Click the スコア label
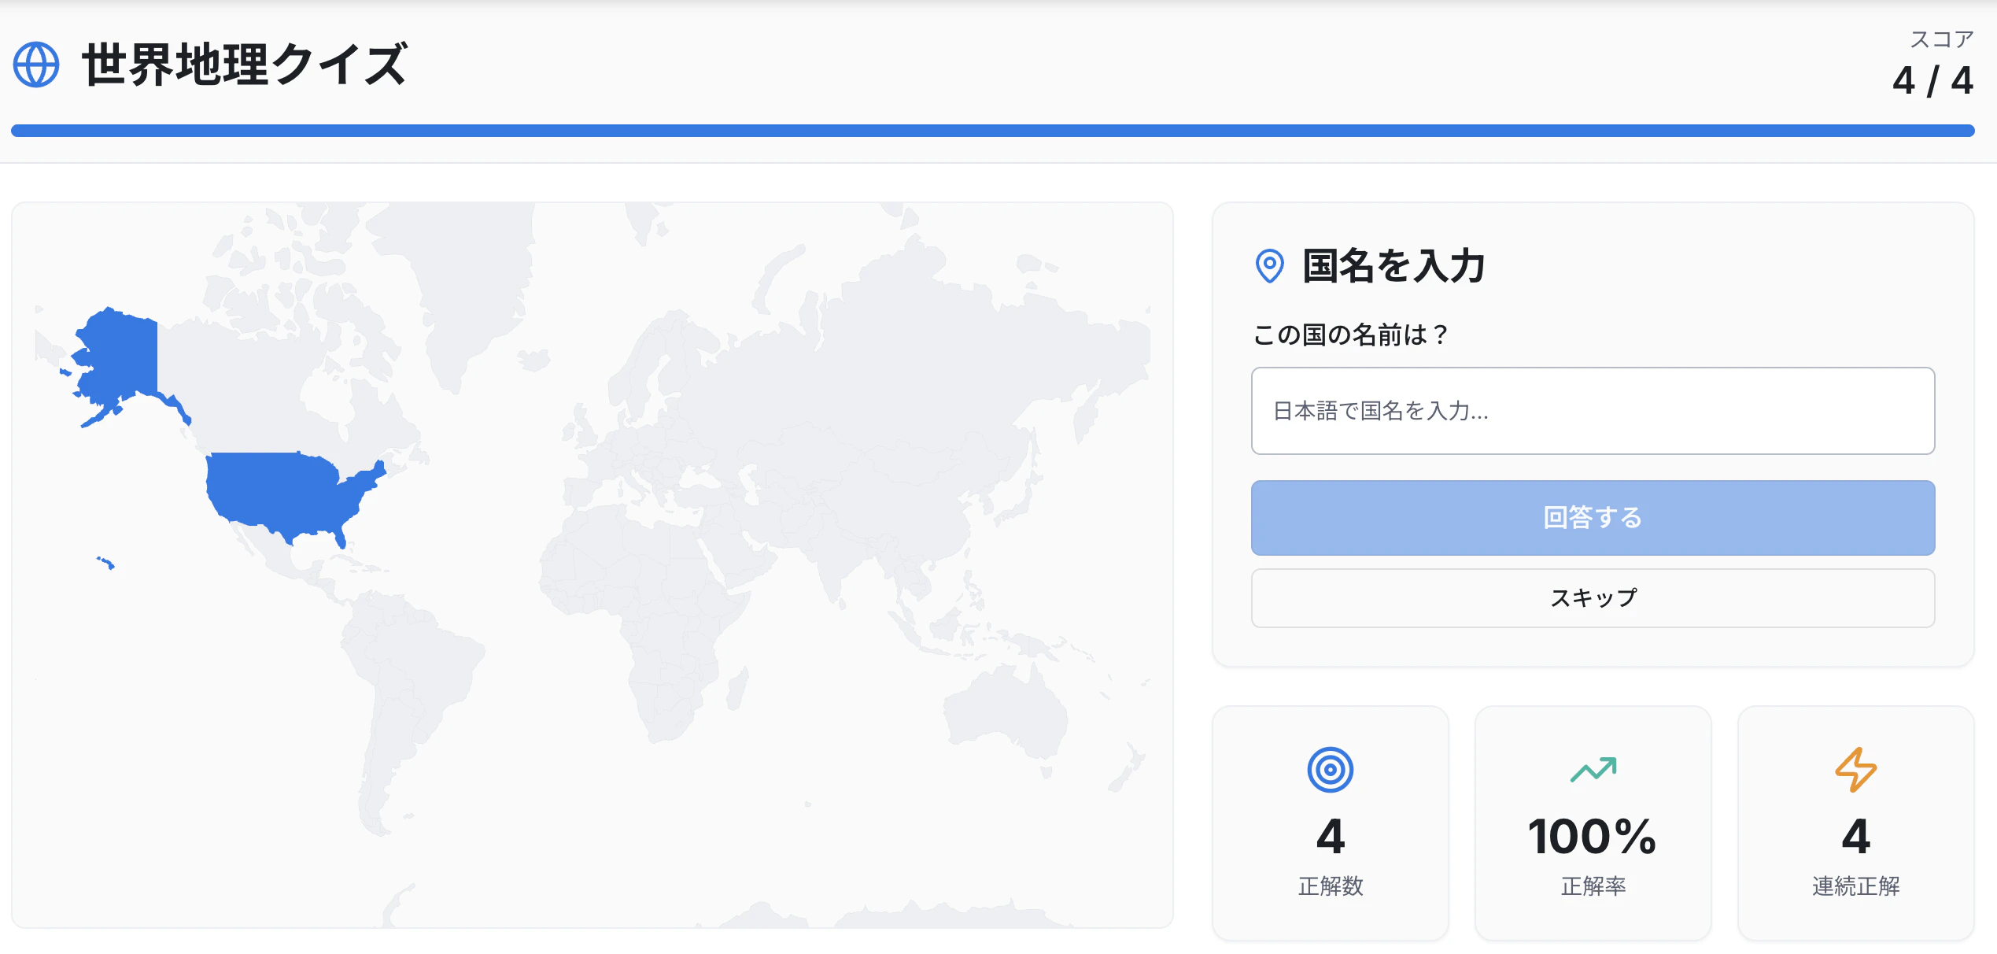1997x954 pixels. tap(1942, 39)
